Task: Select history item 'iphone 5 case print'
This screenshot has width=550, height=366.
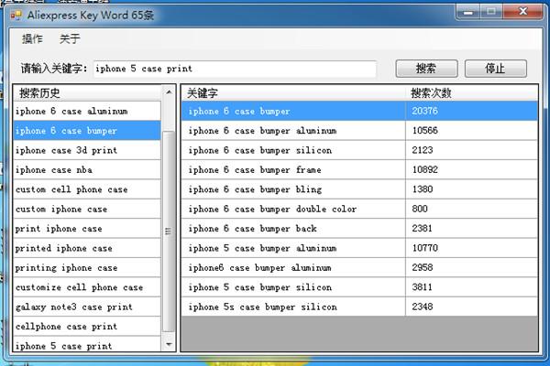Action: point(87,344)
